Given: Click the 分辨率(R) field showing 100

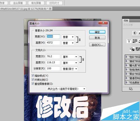Looking at the screenshot, I should tap(53, 68).
